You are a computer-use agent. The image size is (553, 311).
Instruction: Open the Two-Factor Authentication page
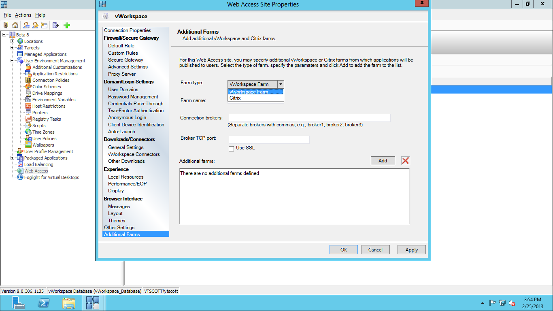pos(136,111)
